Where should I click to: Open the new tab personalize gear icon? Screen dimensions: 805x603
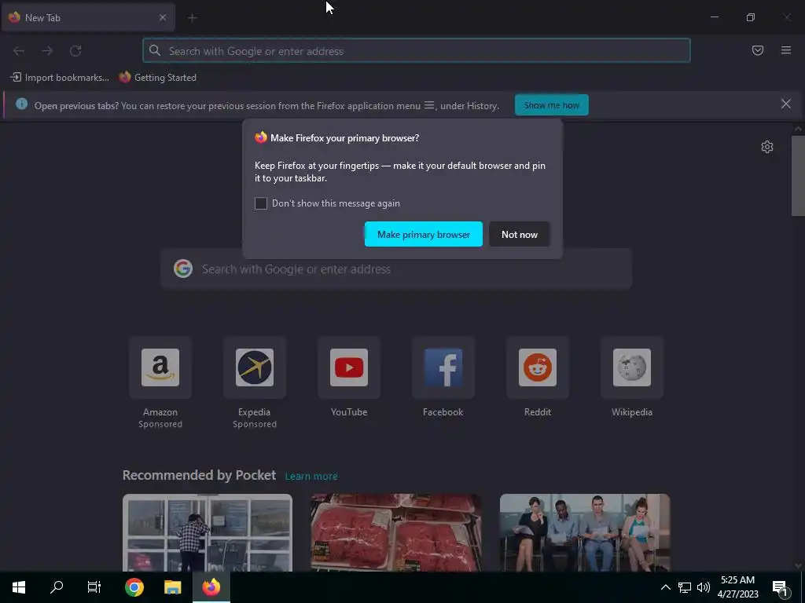766,147
